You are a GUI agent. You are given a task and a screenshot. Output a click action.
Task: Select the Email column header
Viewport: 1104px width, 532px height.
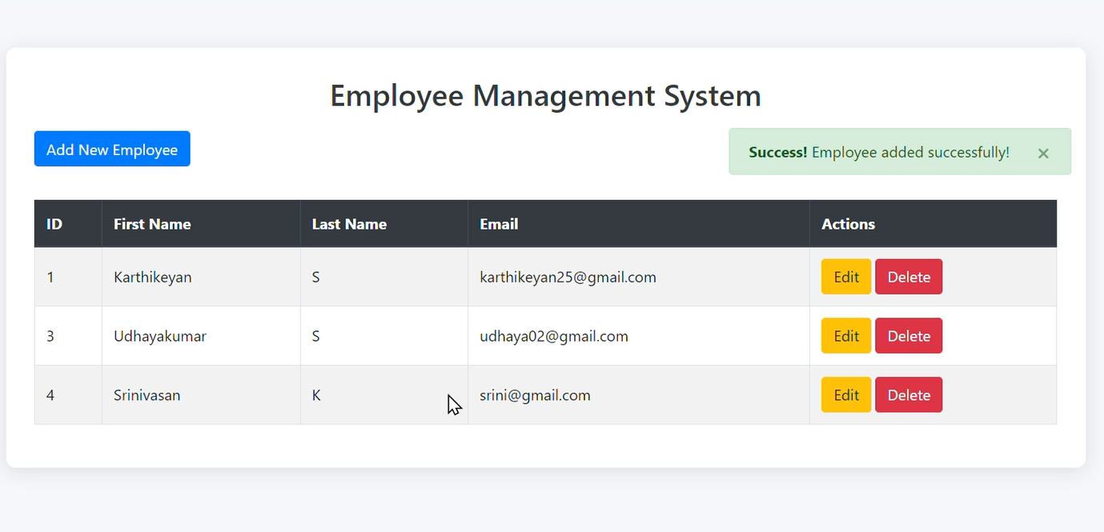[x=499, y=223]
